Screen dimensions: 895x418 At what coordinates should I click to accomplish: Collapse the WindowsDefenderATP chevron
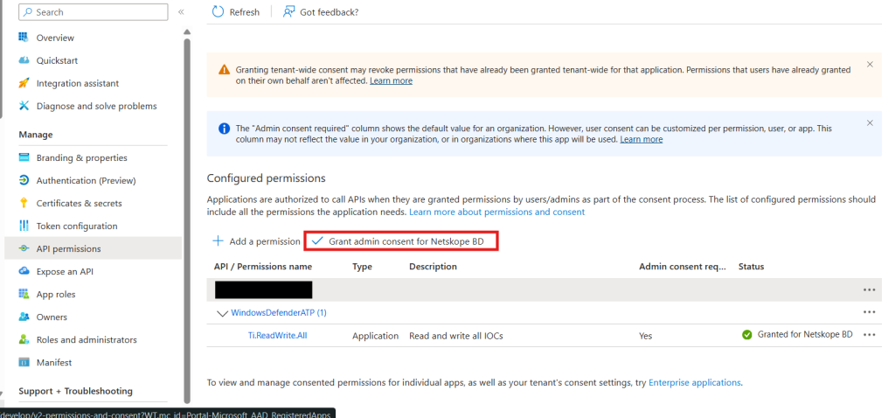(x=221, y=313)
